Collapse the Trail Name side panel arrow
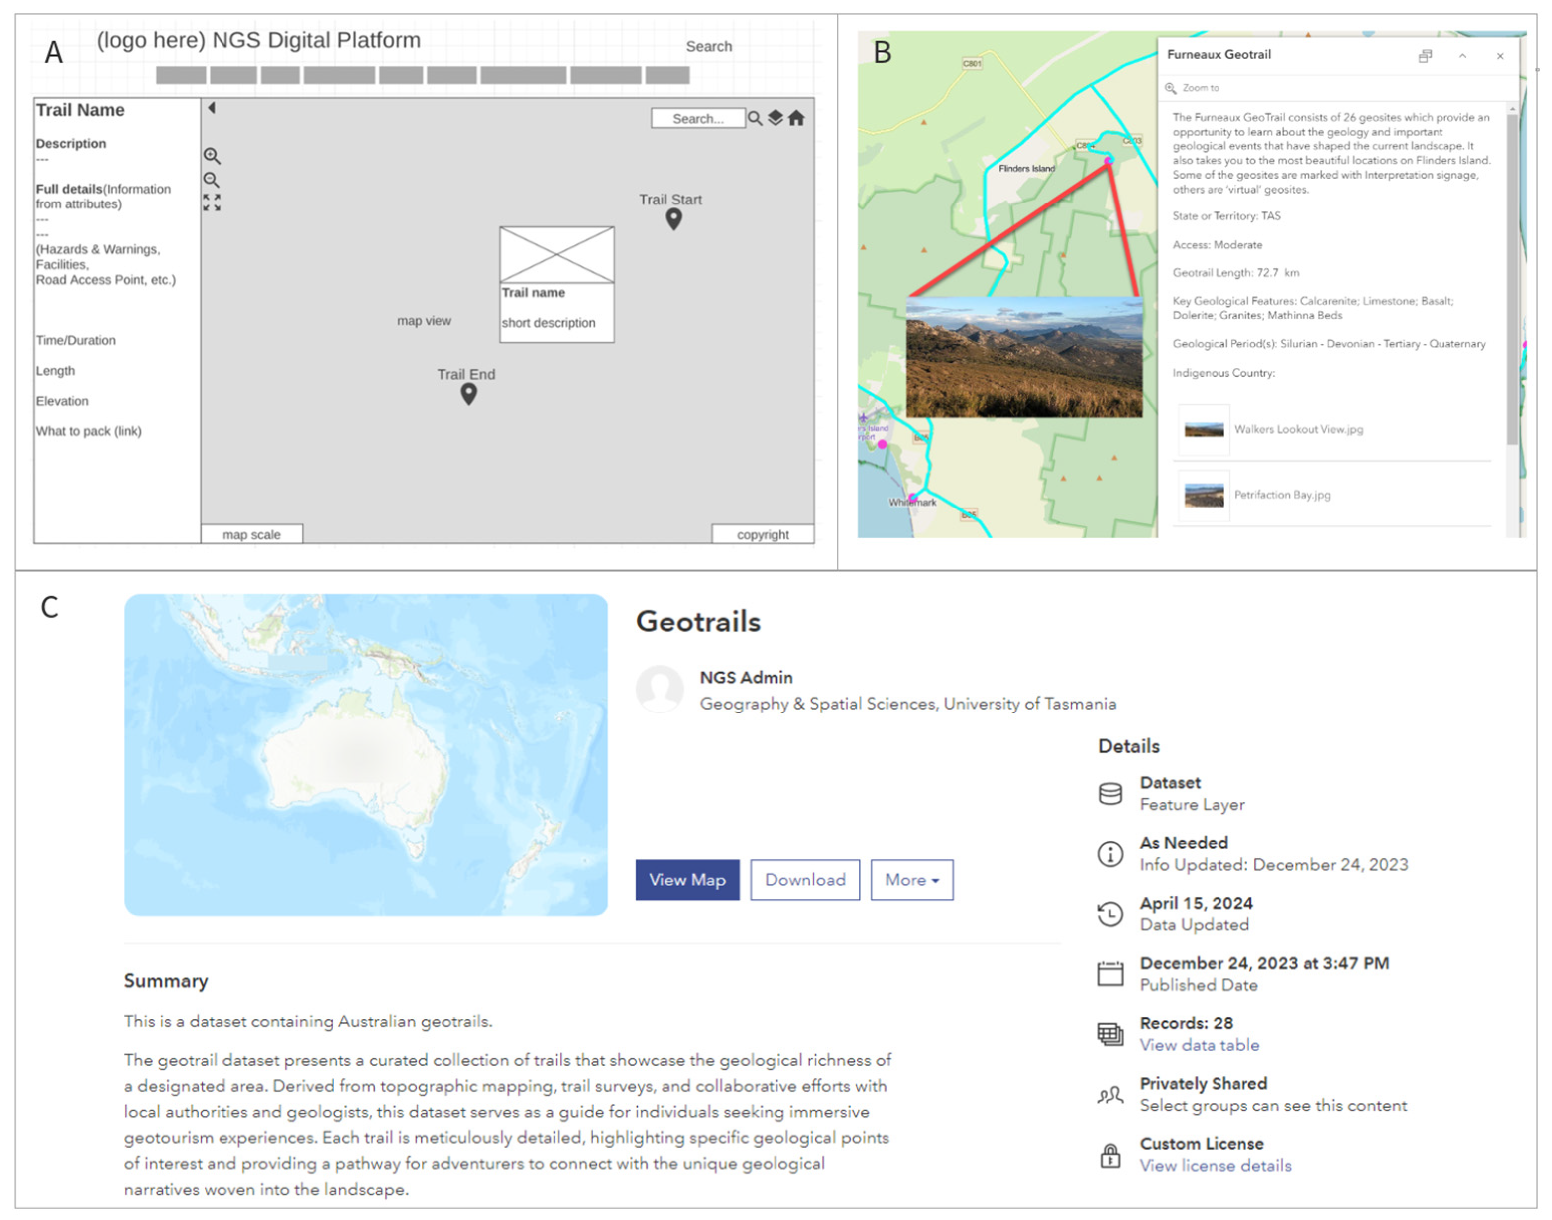This screenshot has height=1220, width=1552. click(x=212, y=108)
